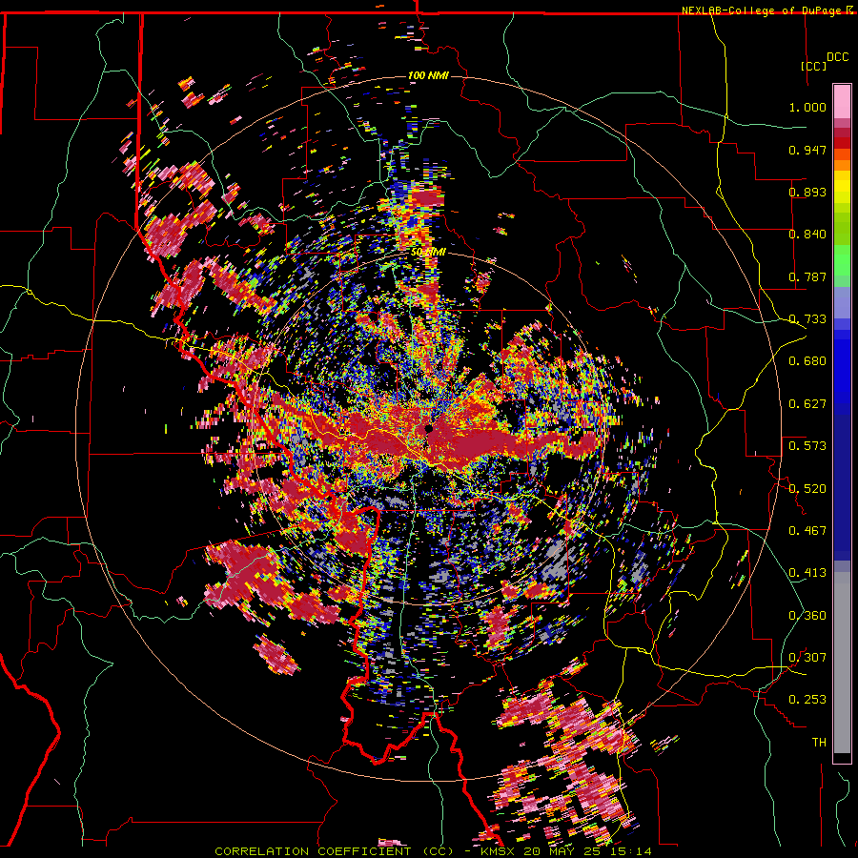Click the 0.733 color scale value
Viewport: 858px width, 858px height.
click(807, 319)
